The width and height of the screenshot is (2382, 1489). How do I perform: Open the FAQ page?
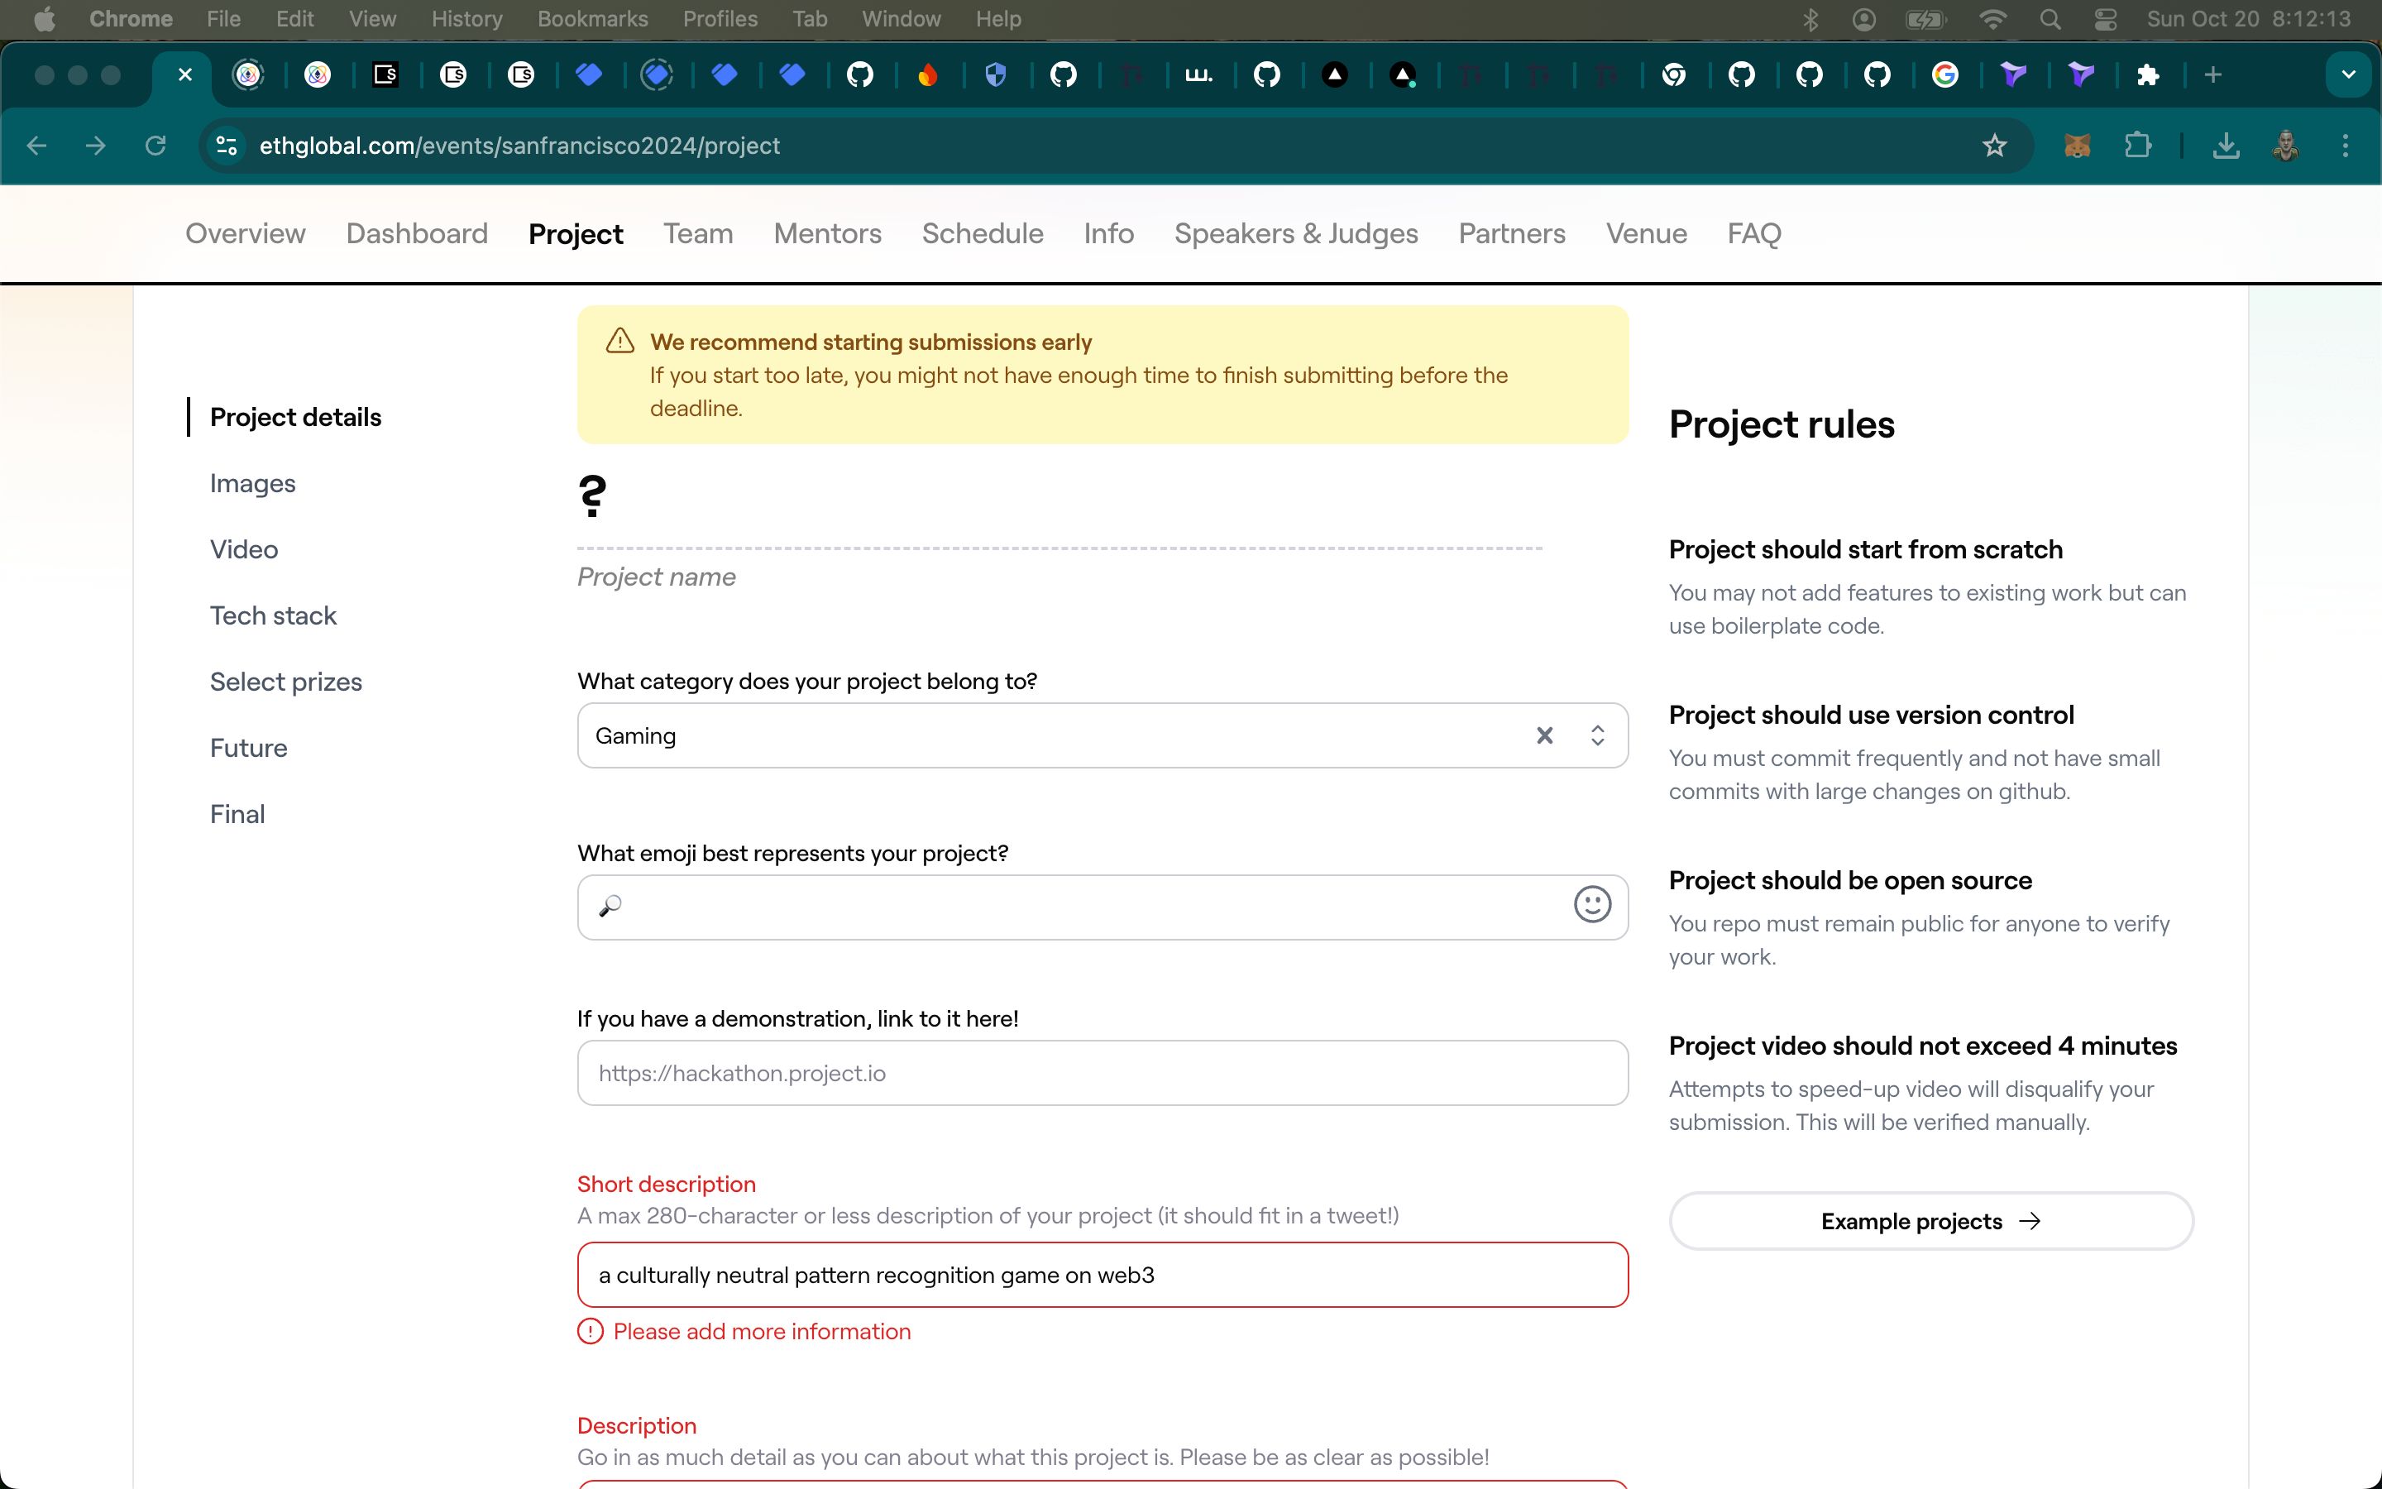(x=1754, y=233)
